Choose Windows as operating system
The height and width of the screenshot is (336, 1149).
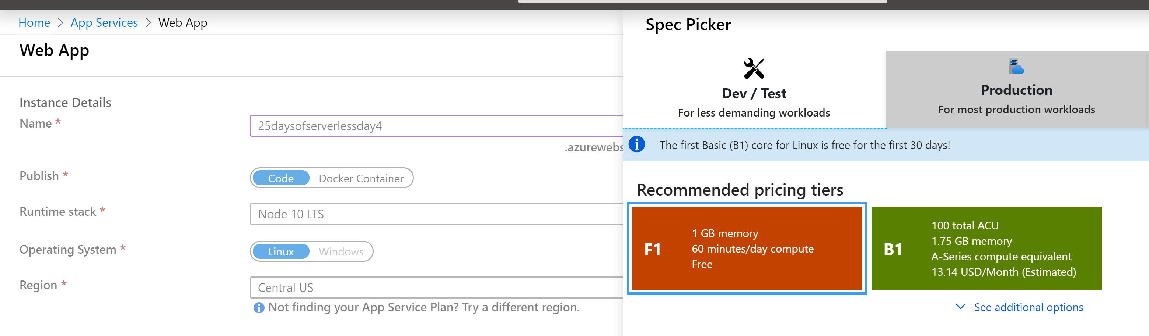[x=341, y=251]
